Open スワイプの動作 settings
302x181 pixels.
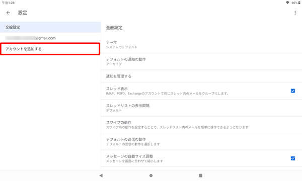point(201,125)
